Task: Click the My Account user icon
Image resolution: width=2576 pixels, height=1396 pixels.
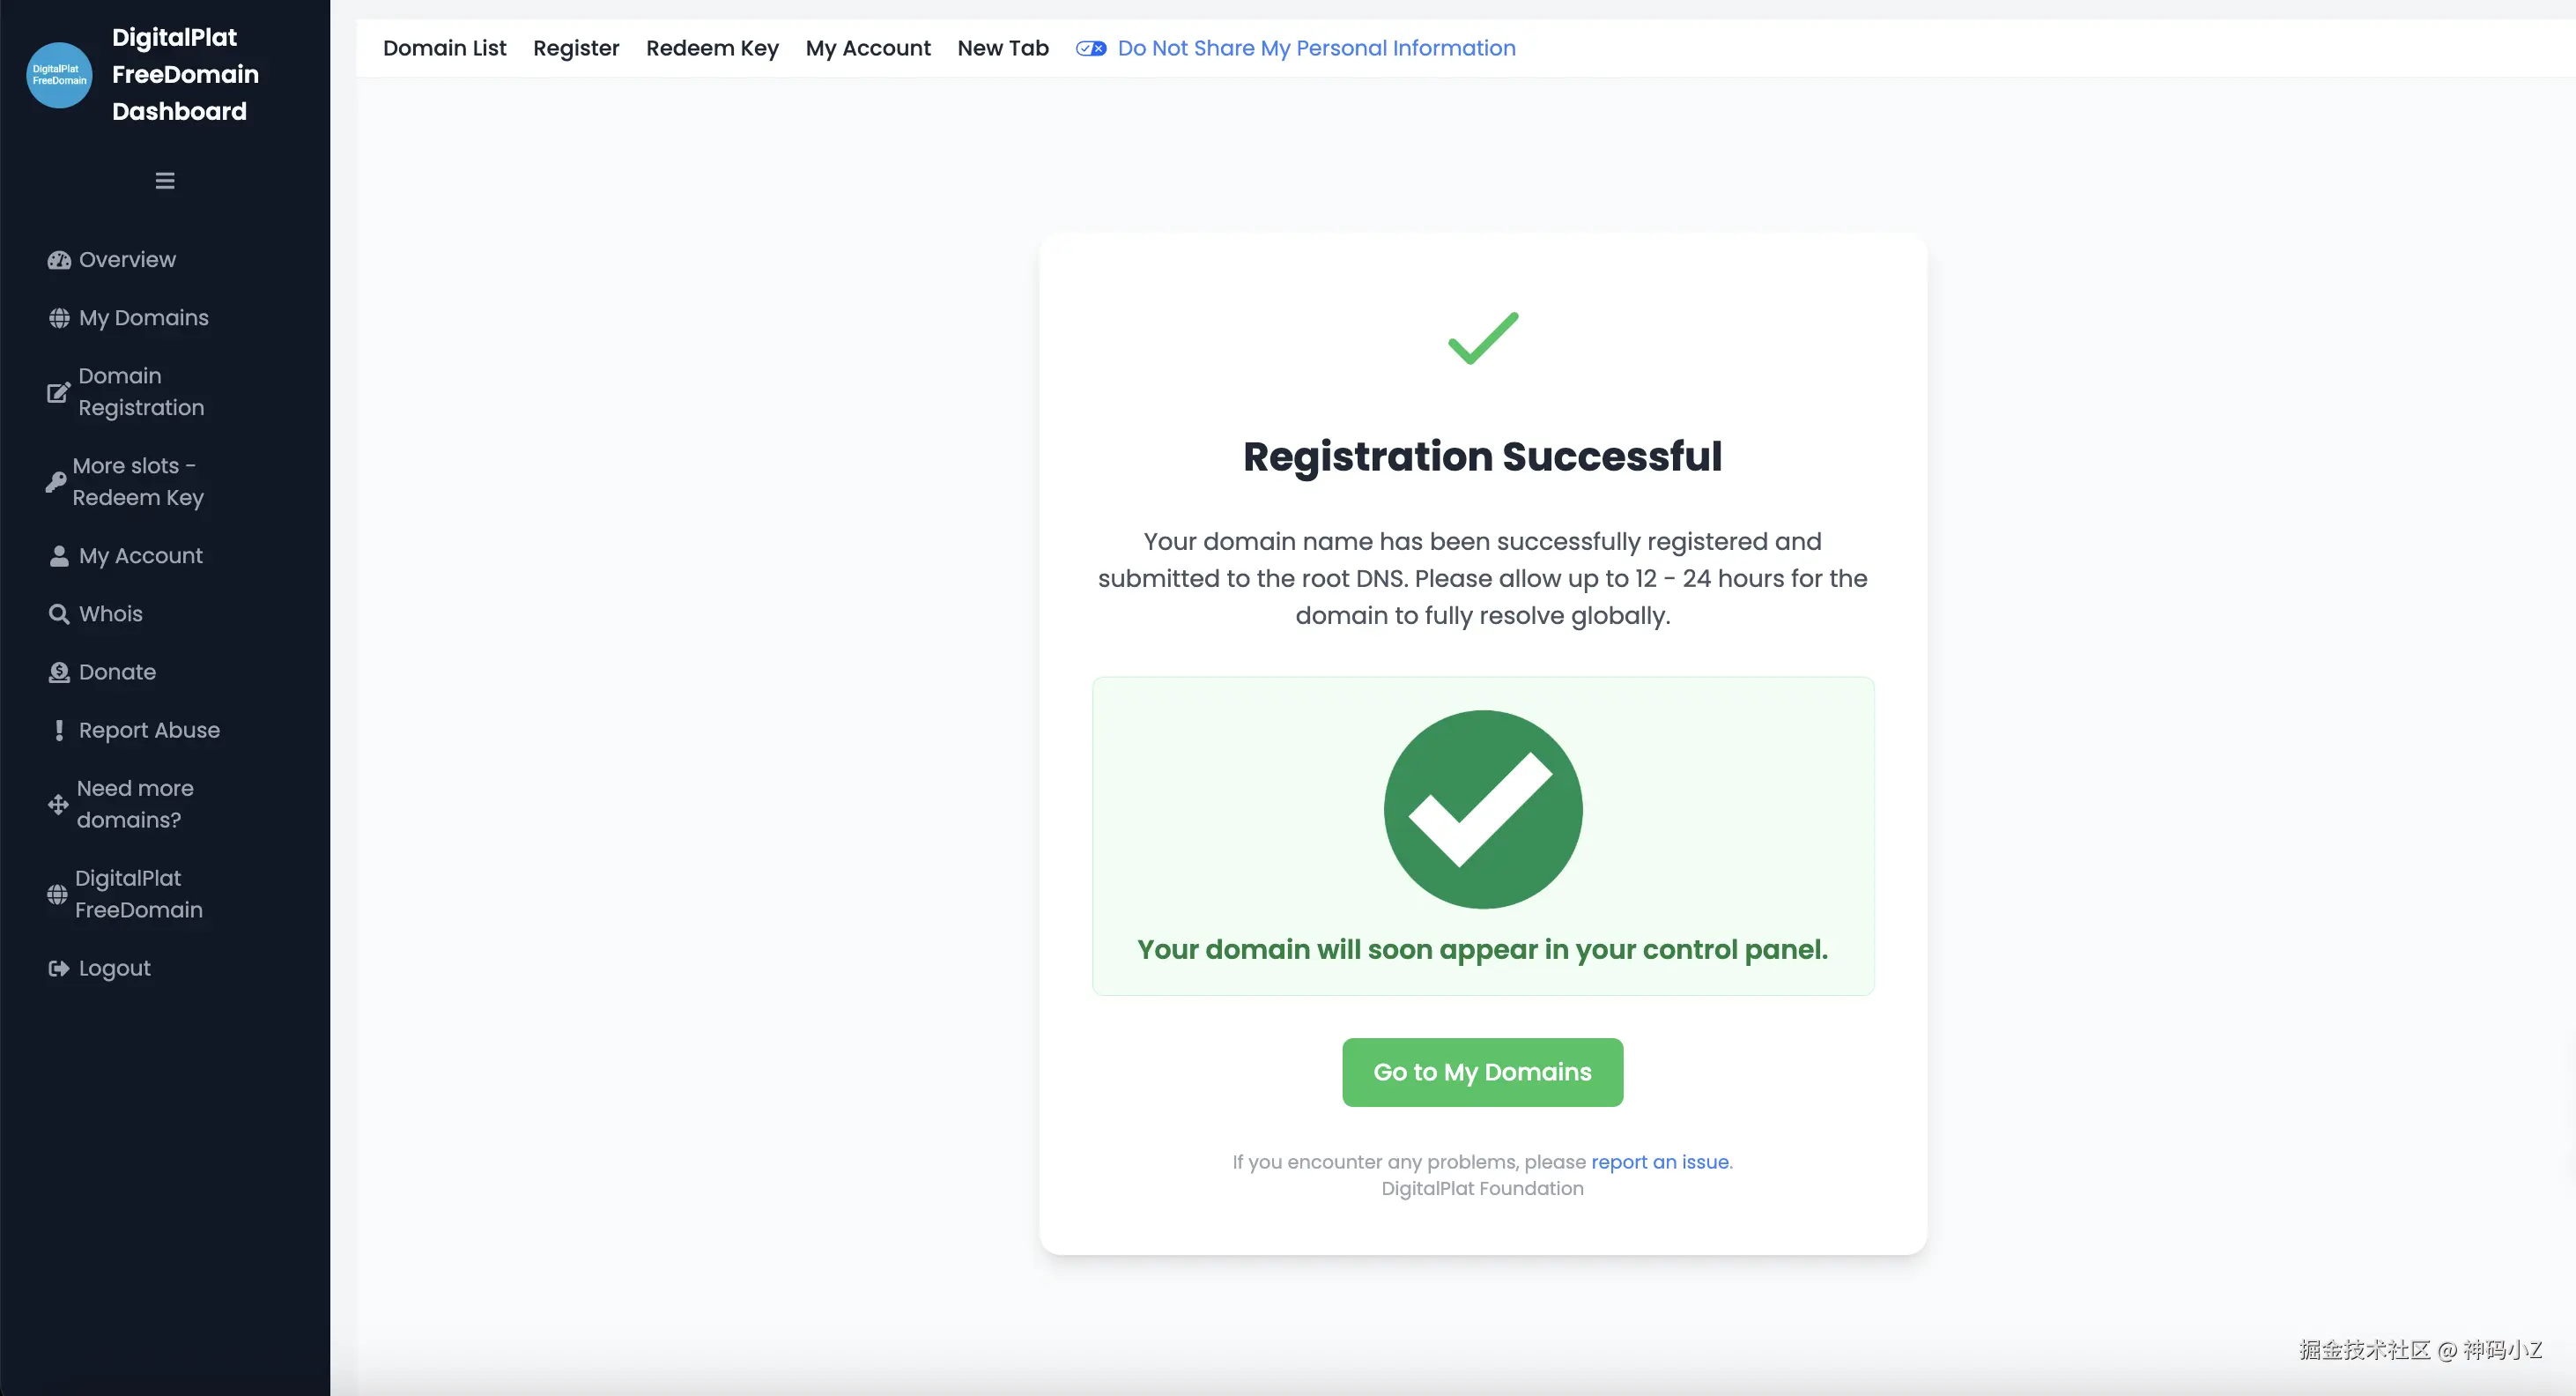Action: pos(59,556)
